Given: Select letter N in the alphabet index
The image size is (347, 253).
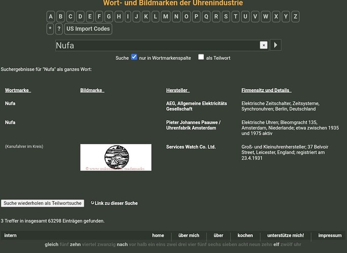Looking at the screenshot, I should pyautogui.click(x=176, y=17).
